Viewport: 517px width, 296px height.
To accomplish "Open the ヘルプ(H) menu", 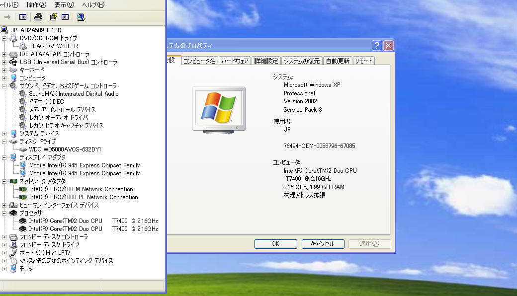I will click(x=93, y=4).
